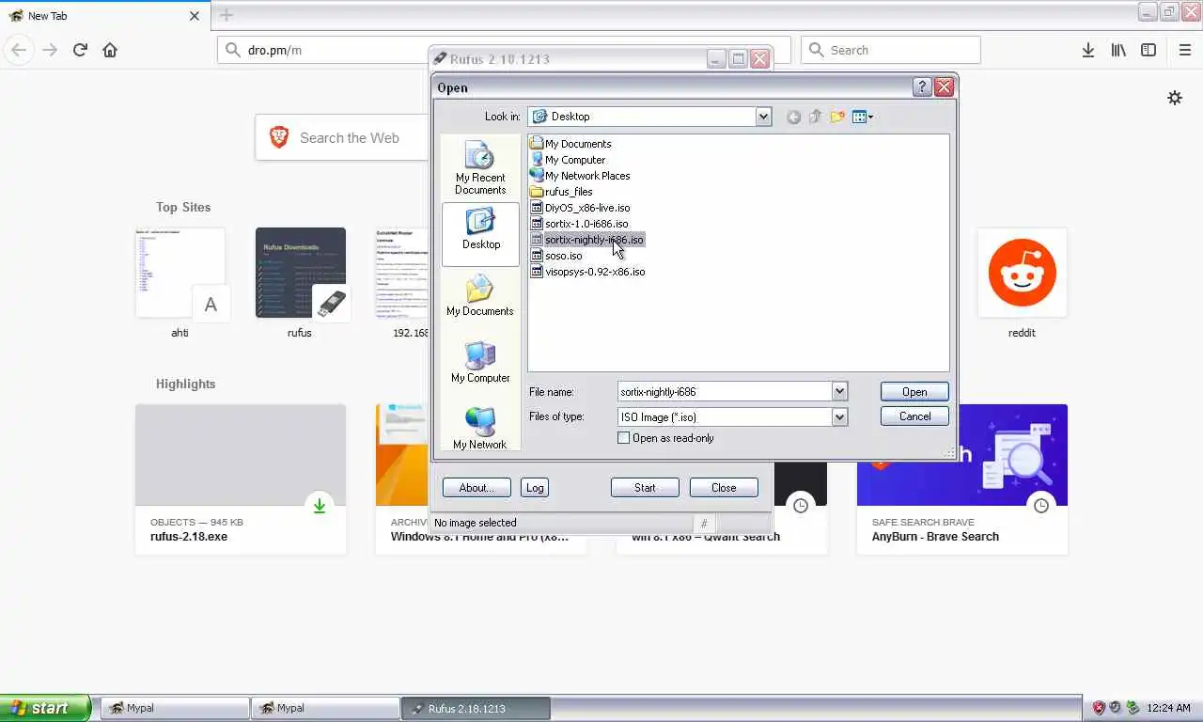Select soso.iso file

point(556,256)
